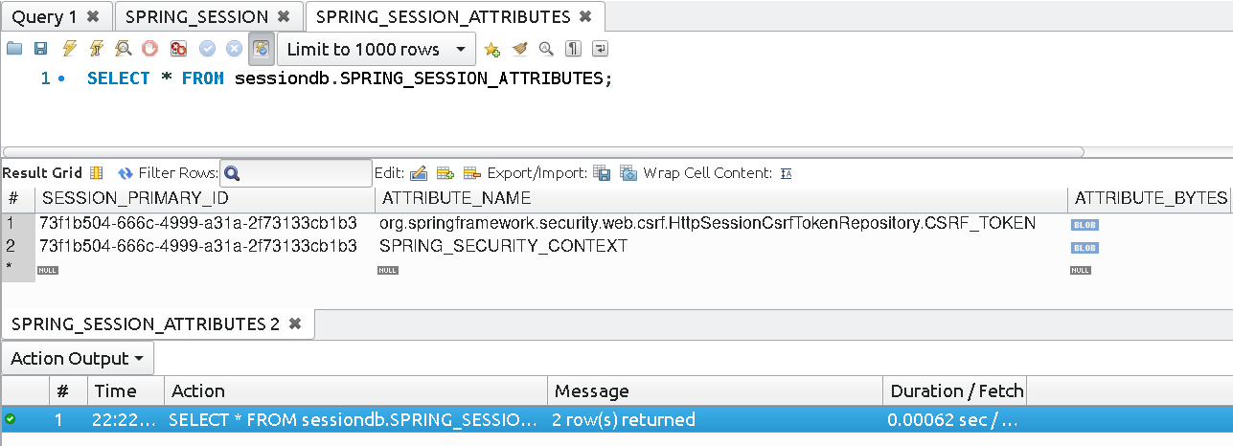The image size is (1233, 446).
Task: Open BLOB cell for CSRF_TOKEN row
Action: pos(1085,224)
